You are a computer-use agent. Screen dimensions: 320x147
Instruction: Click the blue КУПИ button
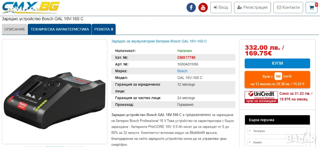tap(277, 63)
